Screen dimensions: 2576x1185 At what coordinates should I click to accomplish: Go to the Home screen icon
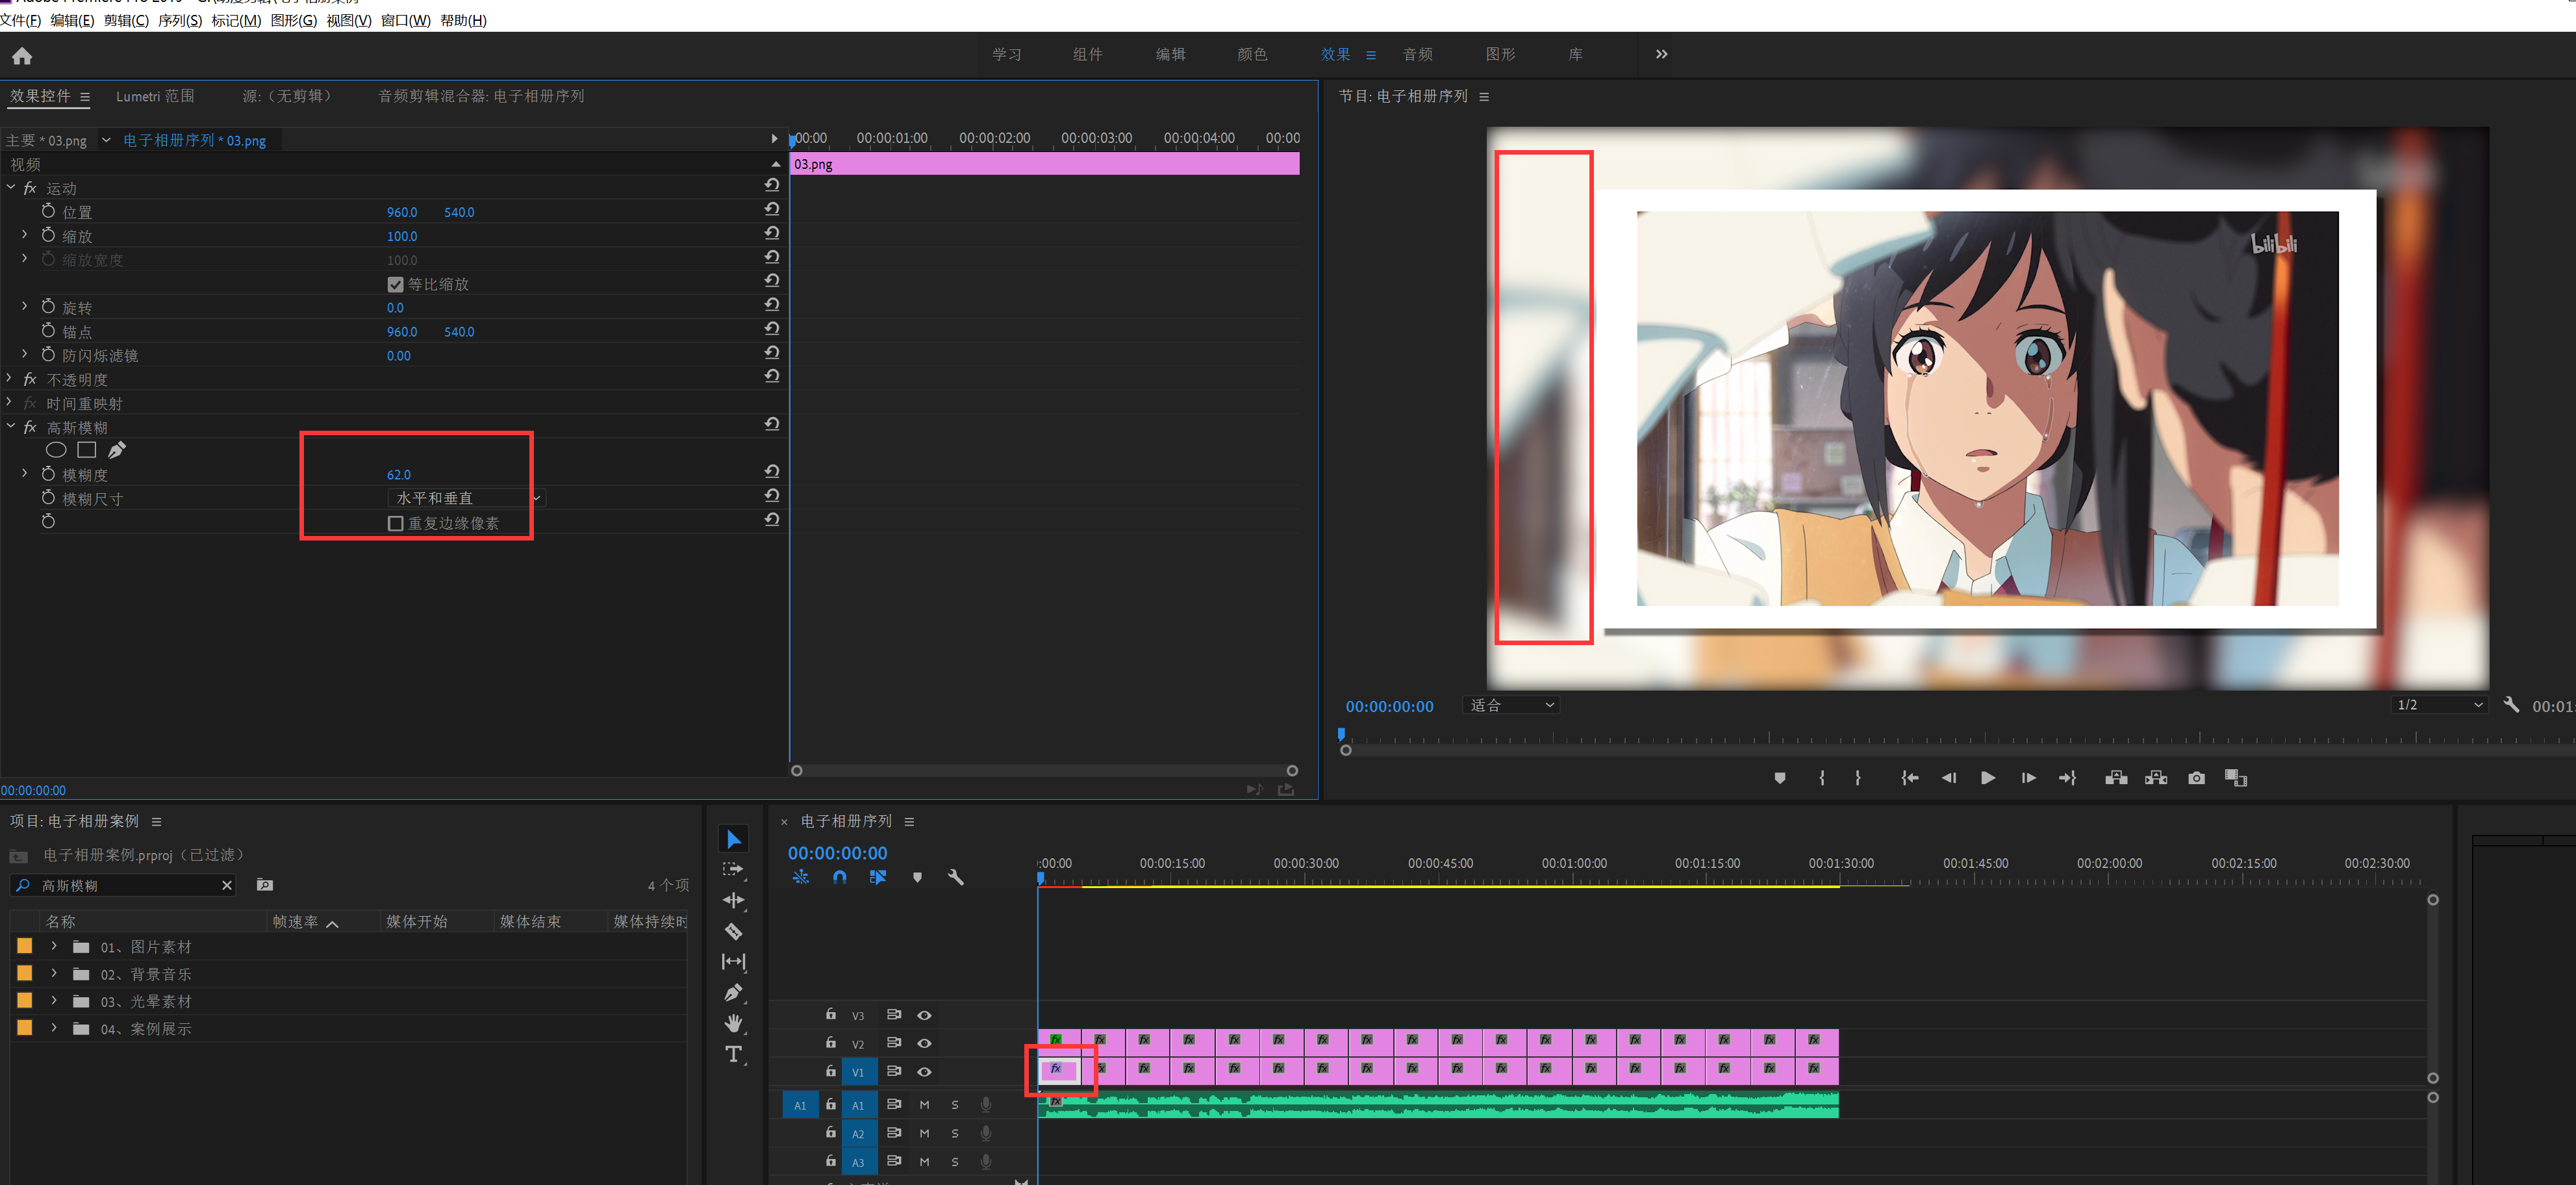pyautogui.click(x=22, y=56)
